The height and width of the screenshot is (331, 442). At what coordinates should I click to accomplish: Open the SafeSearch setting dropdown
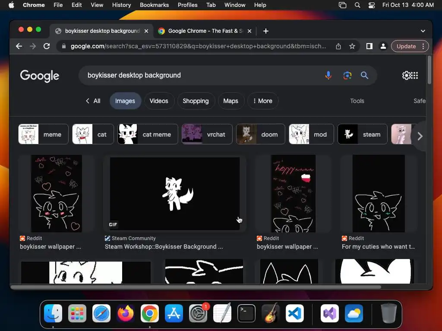420,101
